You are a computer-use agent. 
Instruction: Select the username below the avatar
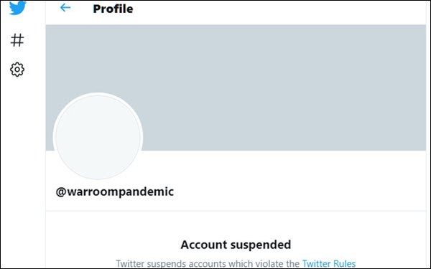point(115,192)
